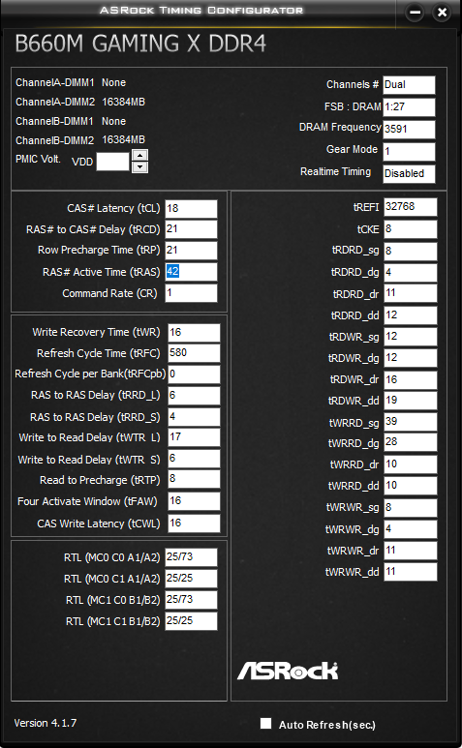The width and height of the screenshot is (462, 748).
Task: Click the tWRRD_sg value field
Action: [411, 422]
